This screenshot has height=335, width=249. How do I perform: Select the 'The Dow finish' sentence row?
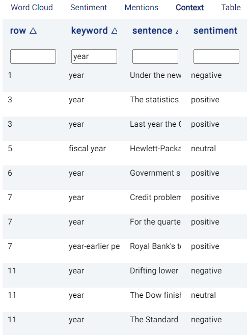tap(125, 295)
